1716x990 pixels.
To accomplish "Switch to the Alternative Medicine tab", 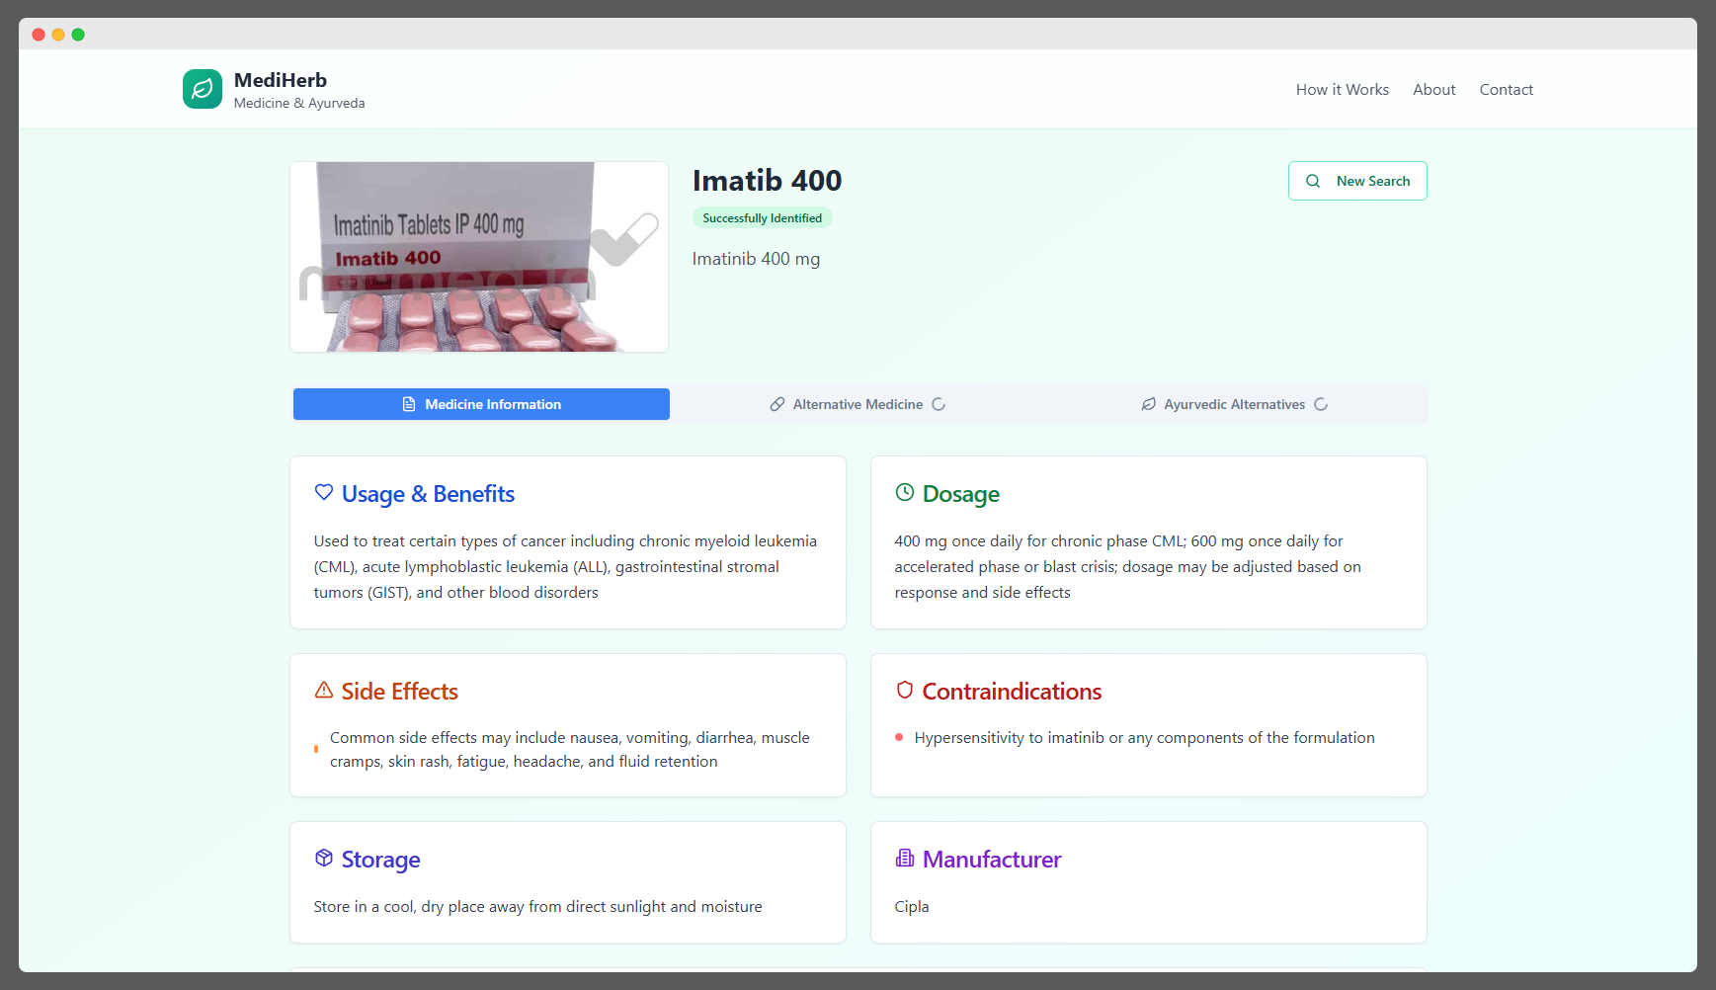I will (x=858, y=404).
